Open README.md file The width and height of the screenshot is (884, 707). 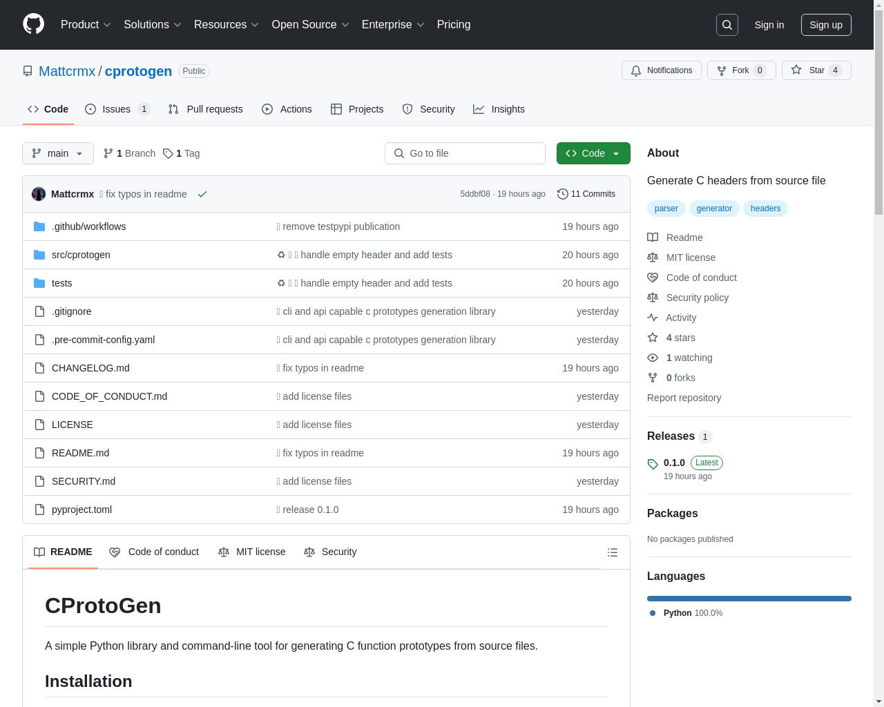click(80, 453)
